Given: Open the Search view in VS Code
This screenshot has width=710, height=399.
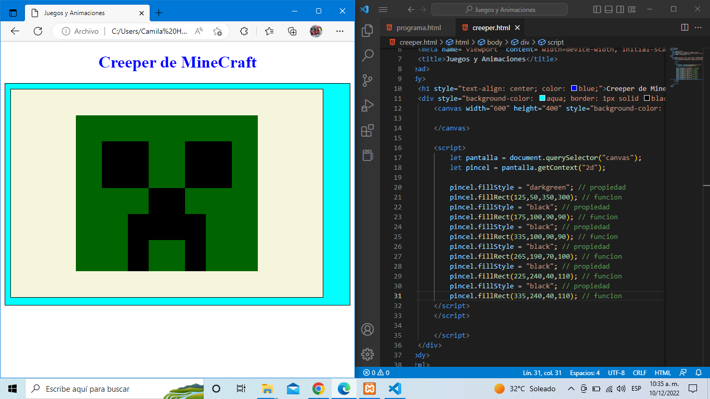Looking at the screenshot, I should (367, 55).
